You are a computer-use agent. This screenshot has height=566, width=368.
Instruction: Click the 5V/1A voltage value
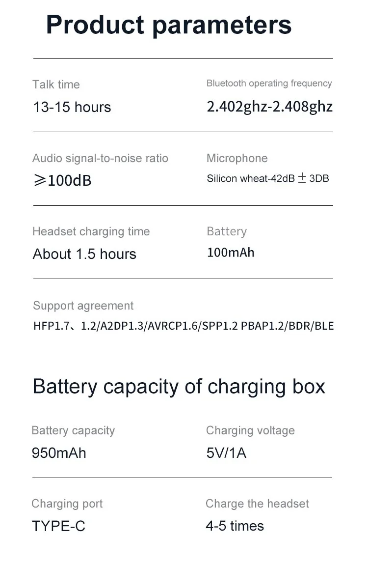(226, 453)
